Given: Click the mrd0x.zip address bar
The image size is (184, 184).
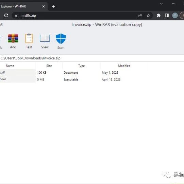Looking at the screenshot, I should (82, 16).
